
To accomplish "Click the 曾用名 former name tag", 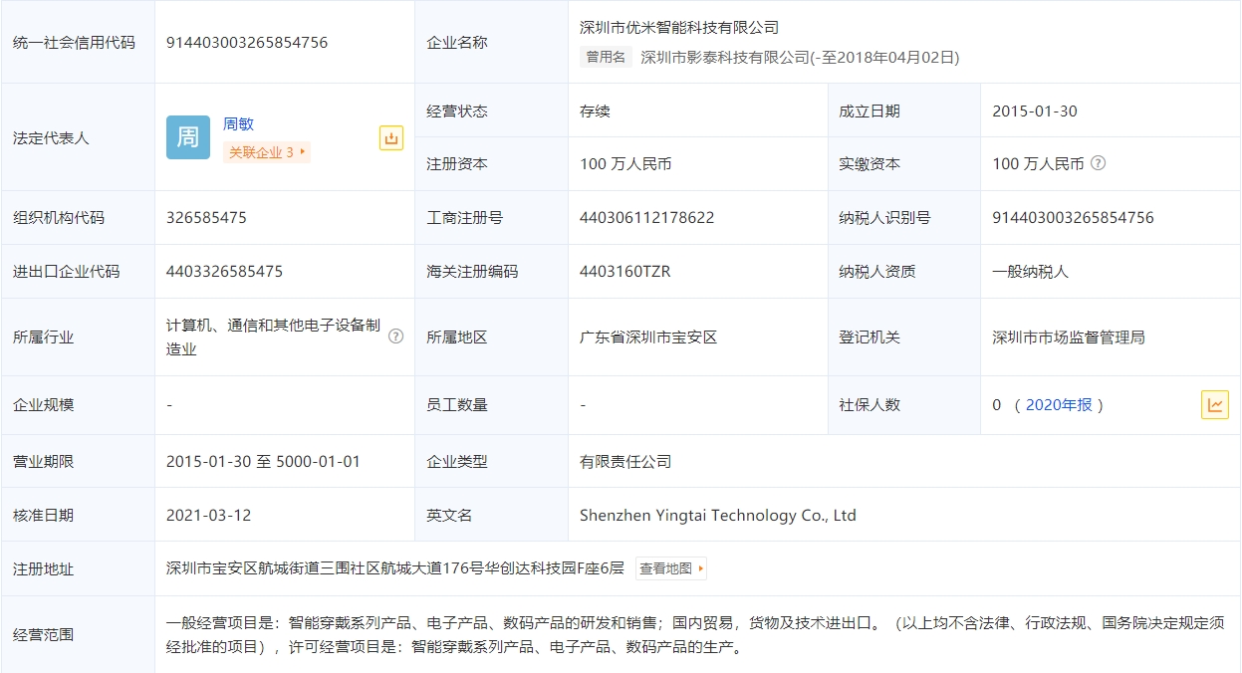I will (x=606, y=58).
